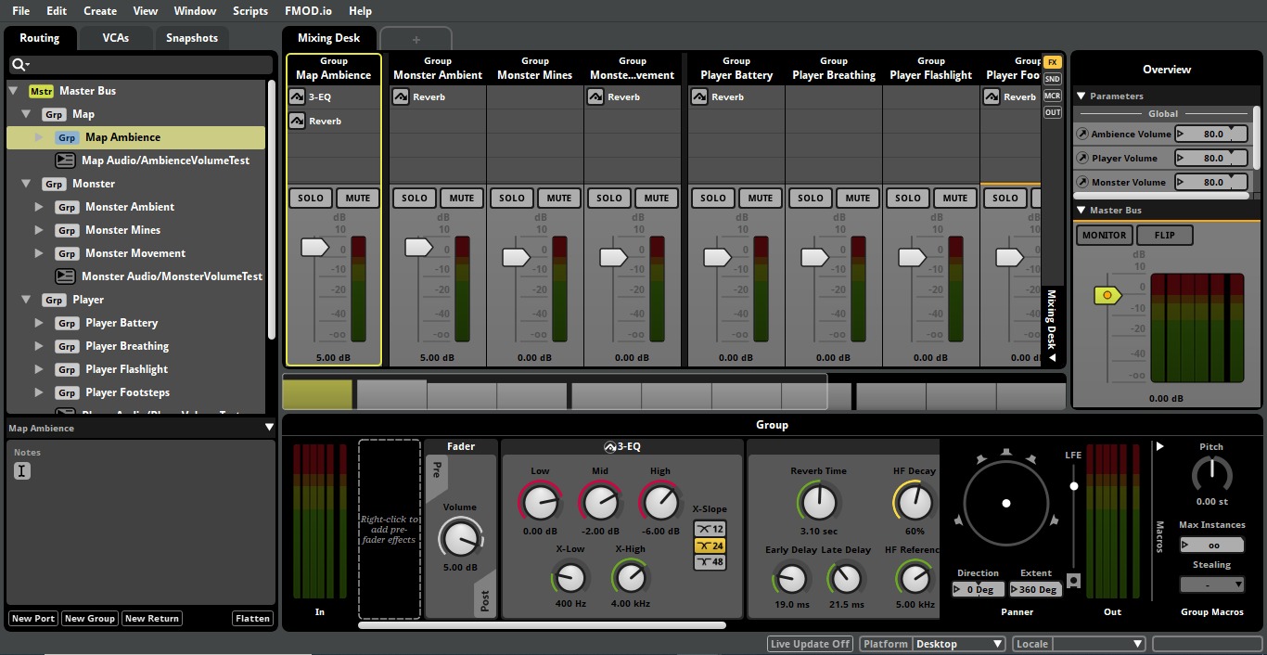Select the SND icon on the right edge
Image resolution: width=1267 pixels, height=655 pixels.
coord(1053,79)
